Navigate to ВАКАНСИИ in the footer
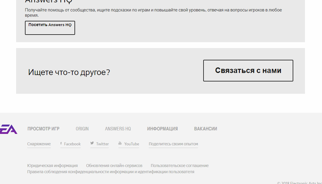322x184 pixels. pos(206,129)
